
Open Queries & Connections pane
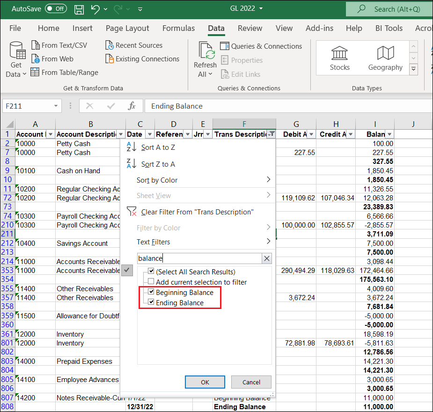261,46
